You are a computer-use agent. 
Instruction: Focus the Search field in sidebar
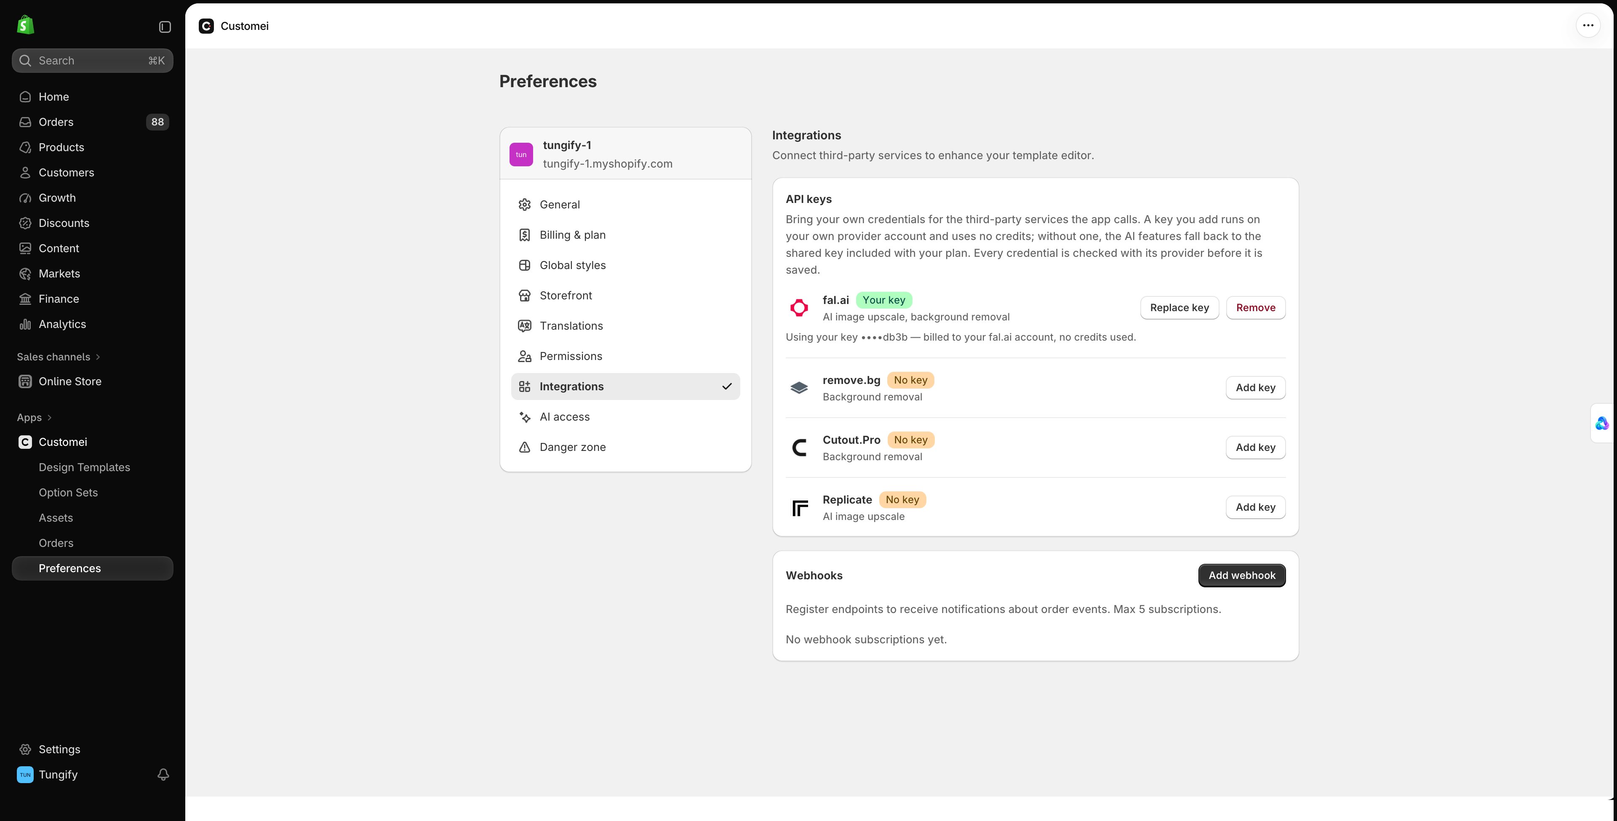92,61
